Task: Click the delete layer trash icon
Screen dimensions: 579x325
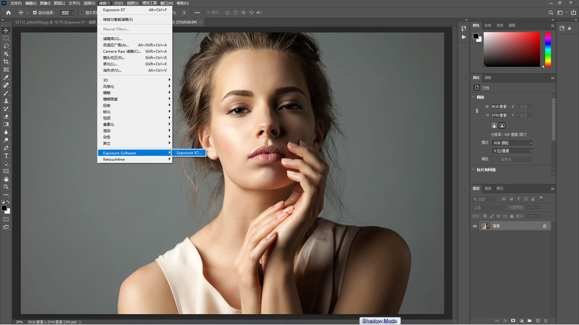Action: 546,321
